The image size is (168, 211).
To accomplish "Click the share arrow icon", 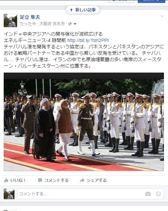I will click(82, 180).
